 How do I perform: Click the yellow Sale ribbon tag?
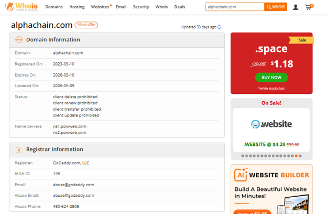pos(301,40)
